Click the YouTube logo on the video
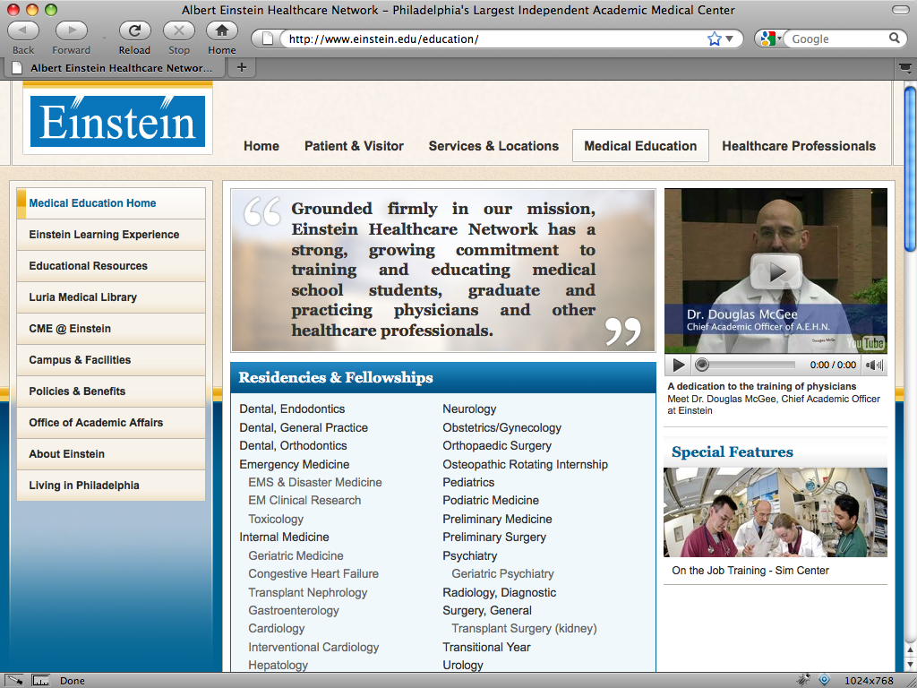Screen dimensions: 917x688 pyautogui.click(x=866, y=343)
